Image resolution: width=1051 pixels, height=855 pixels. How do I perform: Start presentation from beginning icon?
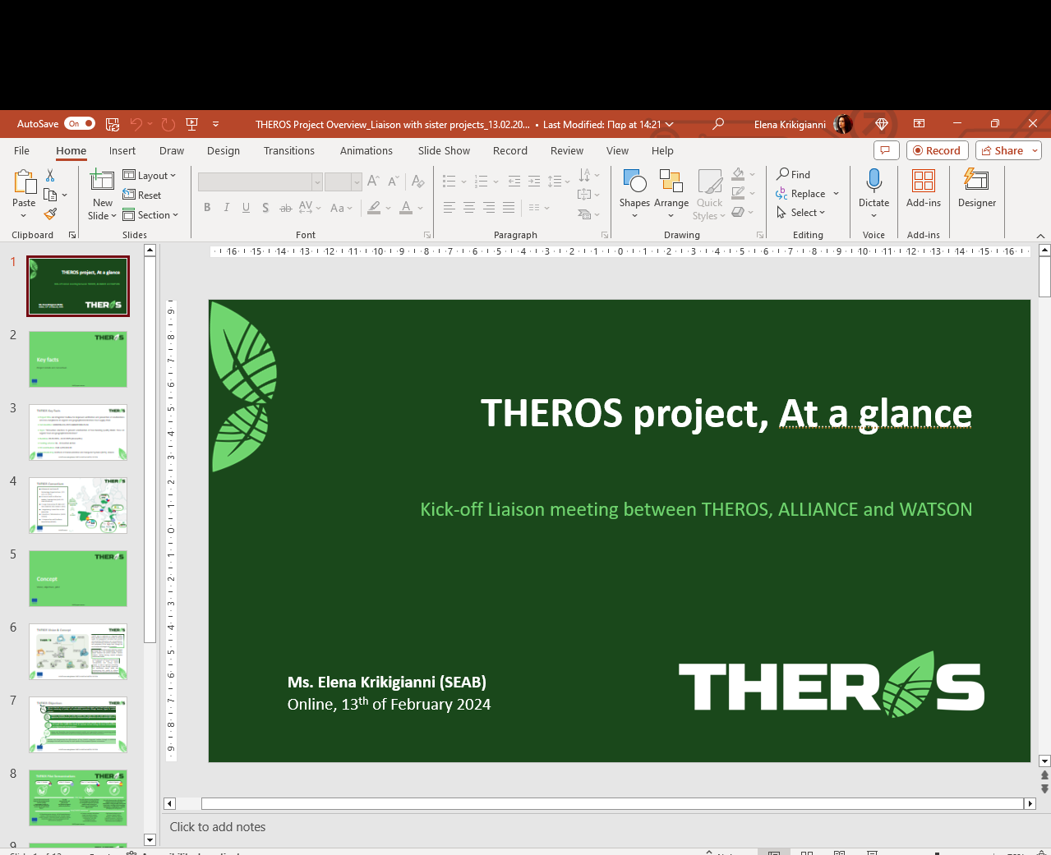click(x=192, y=124)
